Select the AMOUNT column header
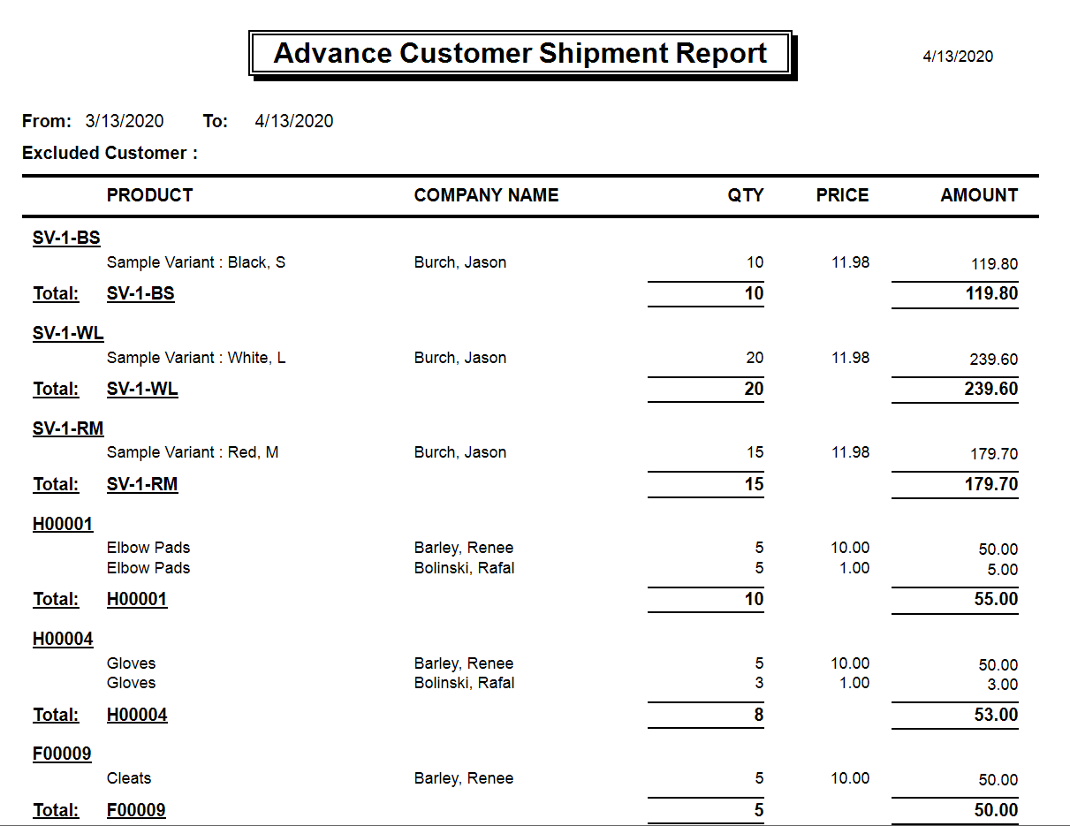The height and width of the screenshot is (826, 1070). click(979, 195)
